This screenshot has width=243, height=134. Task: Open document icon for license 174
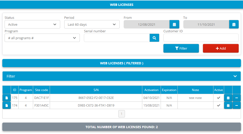point(7,106)
